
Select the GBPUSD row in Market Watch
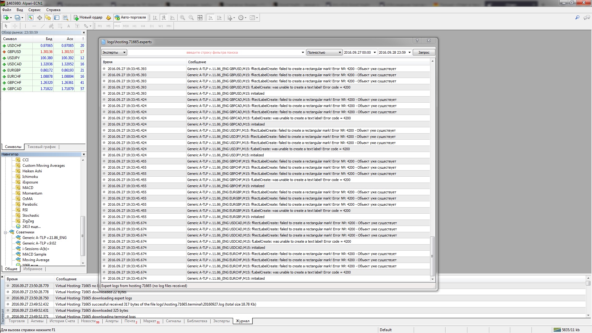coord(43,52)
